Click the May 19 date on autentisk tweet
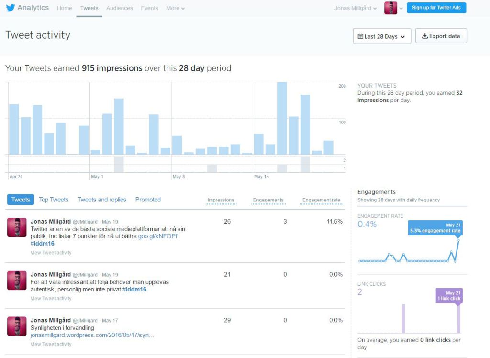490x358 pixels. (x=110, y=275)
